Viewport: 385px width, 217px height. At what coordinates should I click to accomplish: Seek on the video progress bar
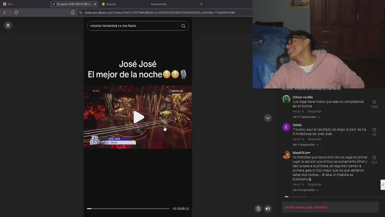tap(128, 209)
